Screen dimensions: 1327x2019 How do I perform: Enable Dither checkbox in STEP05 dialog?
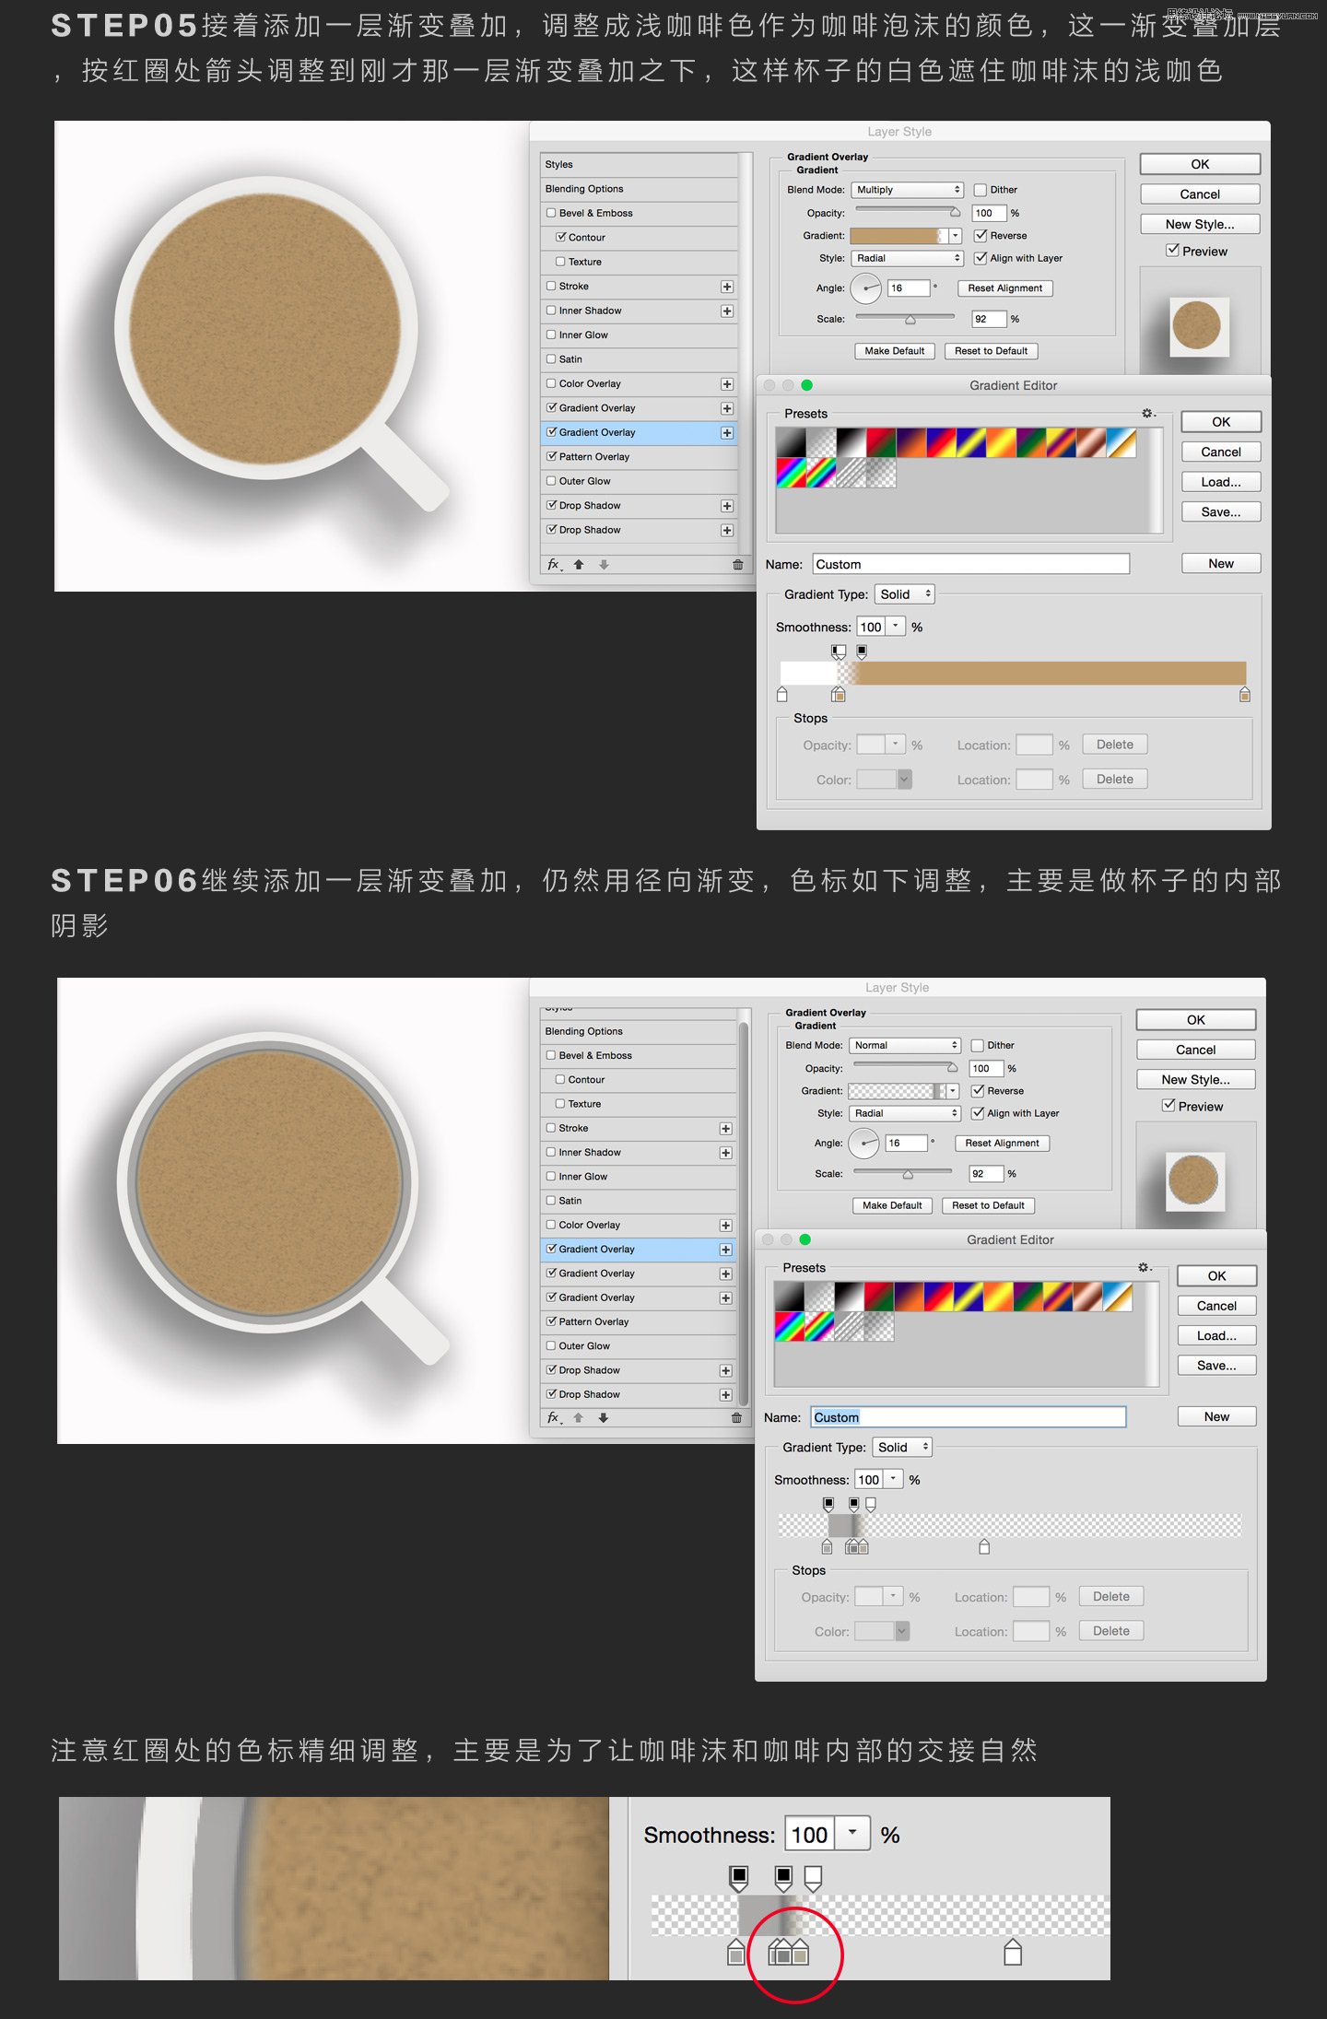[x=981, y=190]
